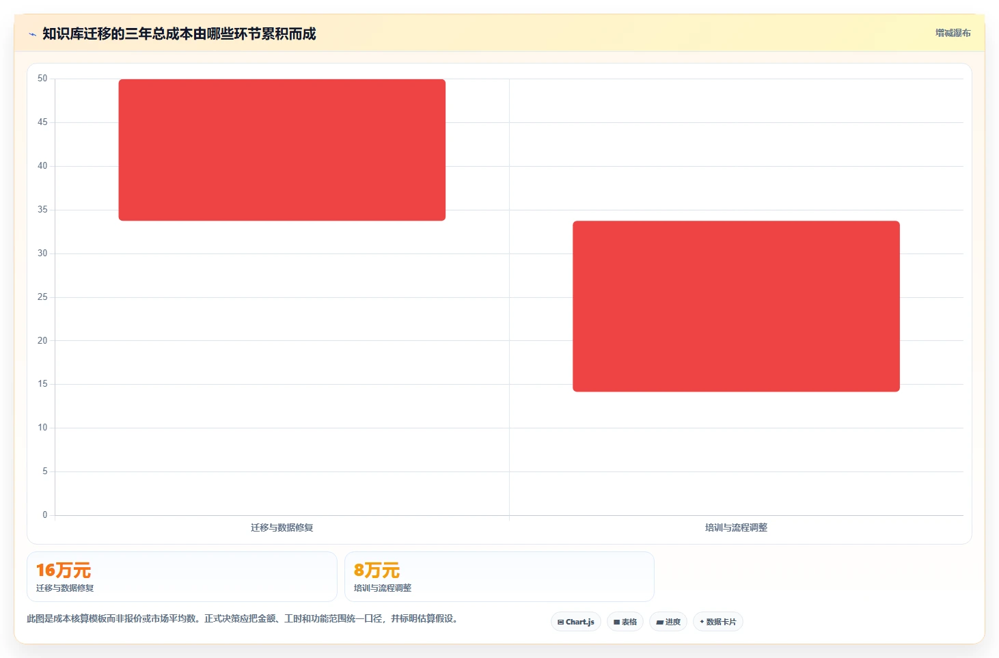Click the y-axis value 25
The image size is (999, 658).
42,297
